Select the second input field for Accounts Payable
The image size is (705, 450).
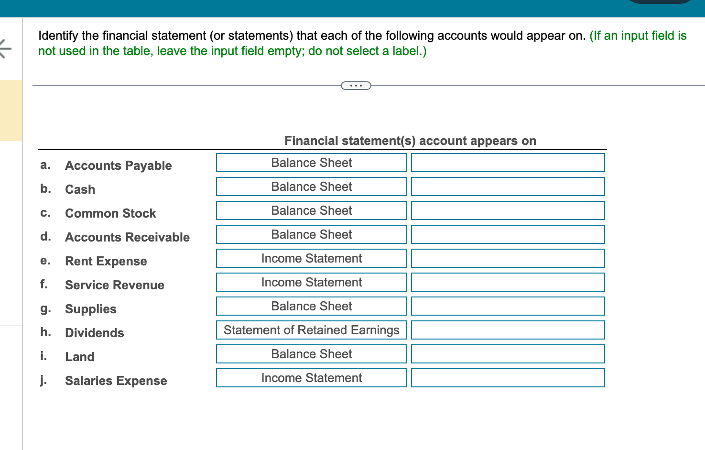[x=508, y=163]
